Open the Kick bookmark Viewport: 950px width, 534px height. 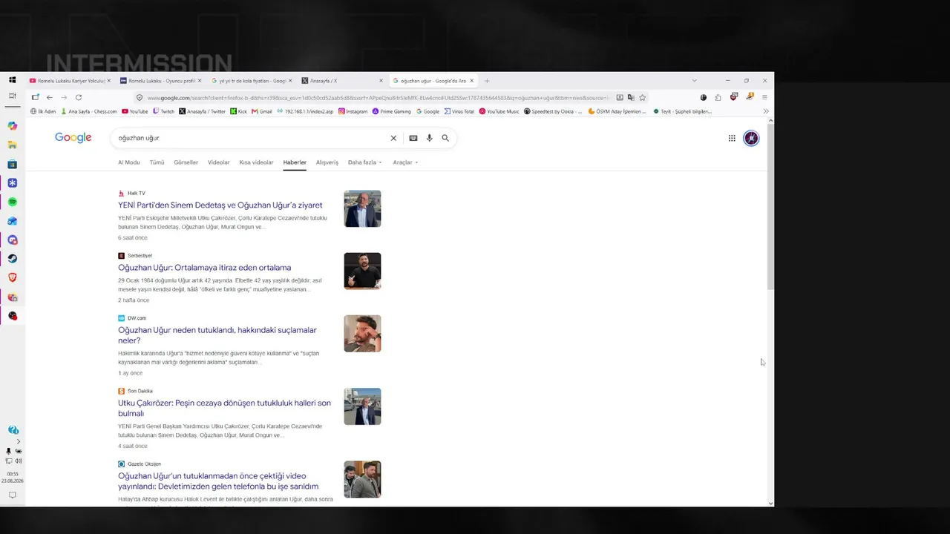239,111
